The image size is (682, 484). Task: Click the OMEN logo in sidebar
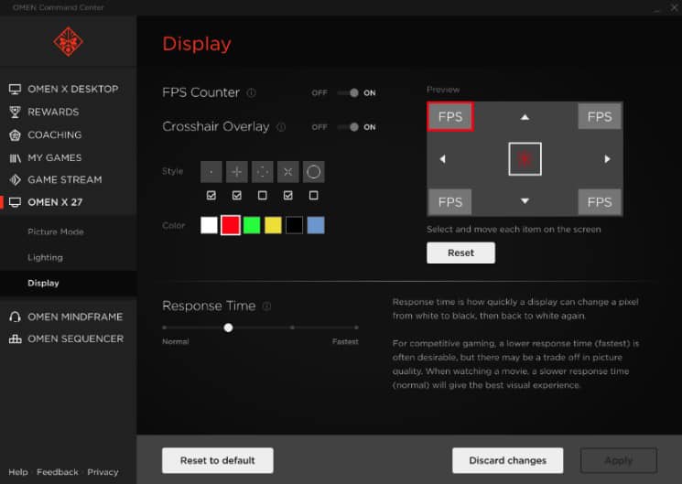pos(68,42)
